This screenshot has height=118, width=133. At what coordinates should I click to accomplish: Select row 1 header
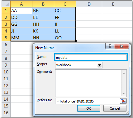pos(6,11)
